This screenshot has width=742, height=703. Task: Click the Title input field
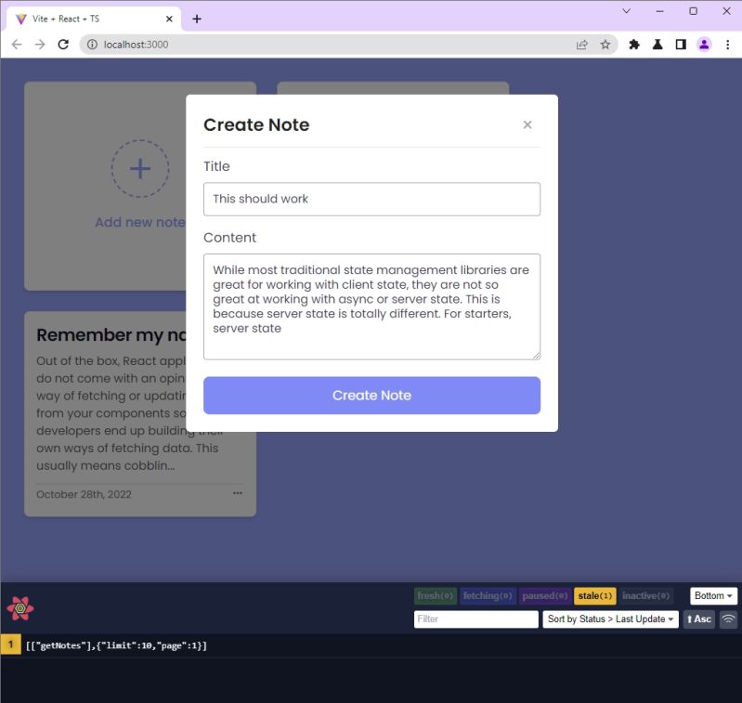click(371, 199)
